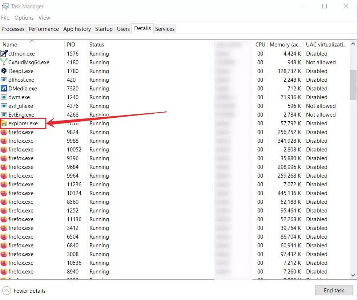Select the CxAudMsg64.exe process icon
358x300 pixels.
coord(4,62)
